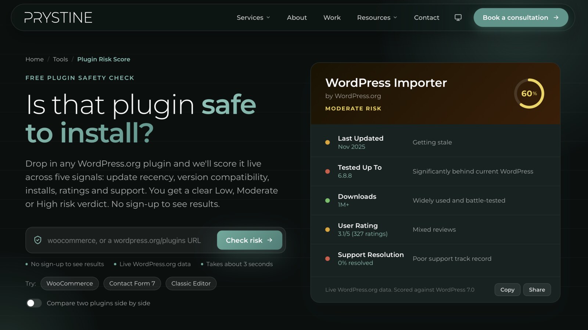588x330 pixels.
Task: Click 'FREE PLUGIN SAFETY CHECK' eyebrow text
Action: point(80,78)
